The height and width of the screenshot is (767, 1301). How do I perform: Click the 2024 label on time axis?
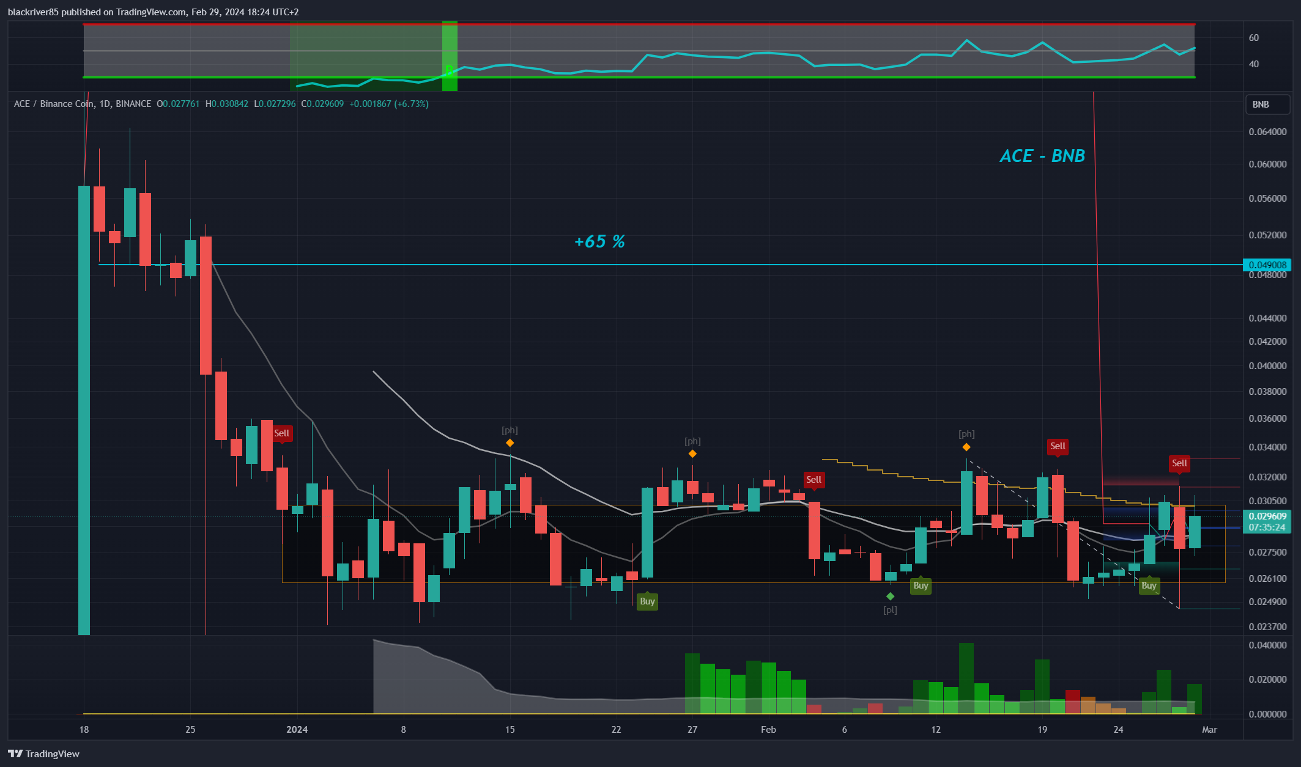coord(297,730)
